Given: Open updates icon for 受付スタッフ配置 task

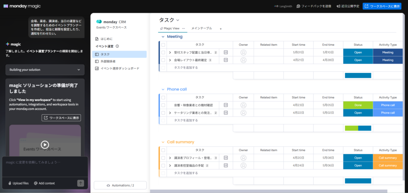Looking at the screenshot, I should point(226,53).
